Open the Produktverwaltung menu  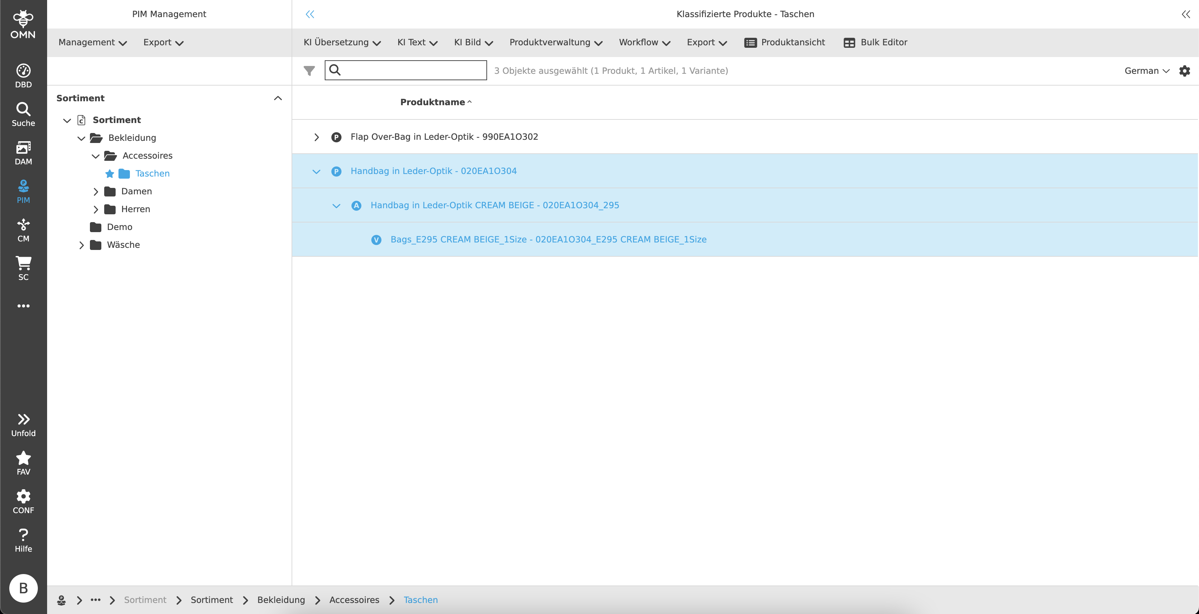555,42
